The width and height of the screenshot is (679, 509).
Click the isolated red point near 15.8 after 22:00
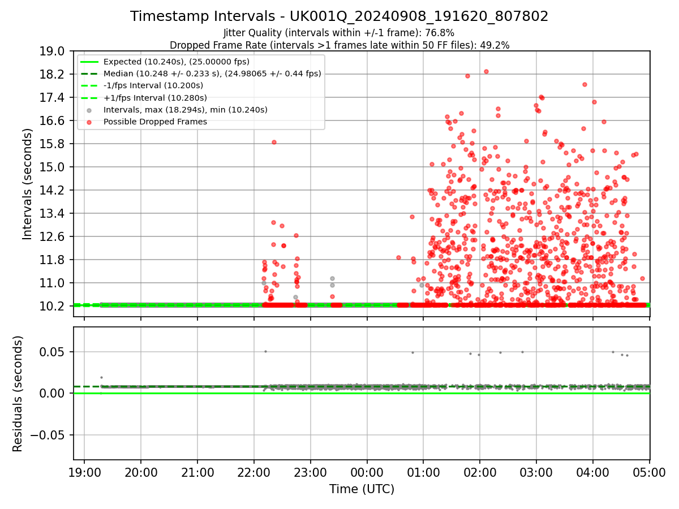coord(274,143)
